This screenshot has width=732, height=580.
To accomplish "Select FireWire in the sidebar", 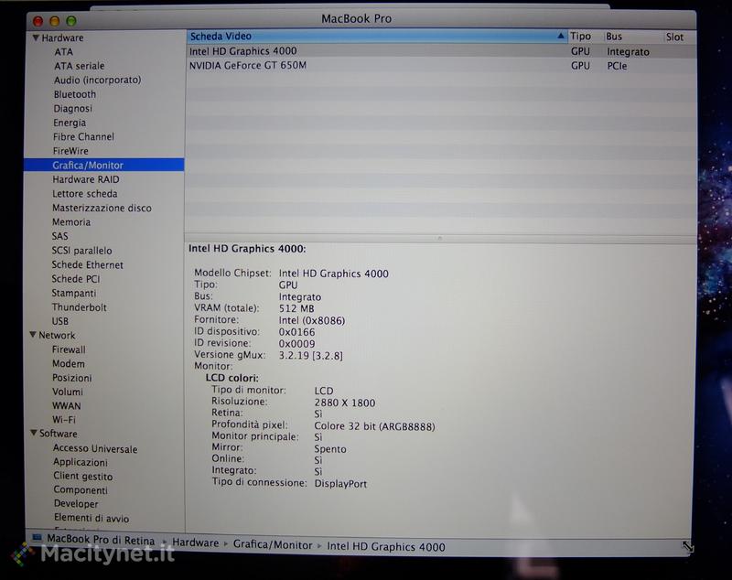I will pyautogui.click(x=70, y=151).
